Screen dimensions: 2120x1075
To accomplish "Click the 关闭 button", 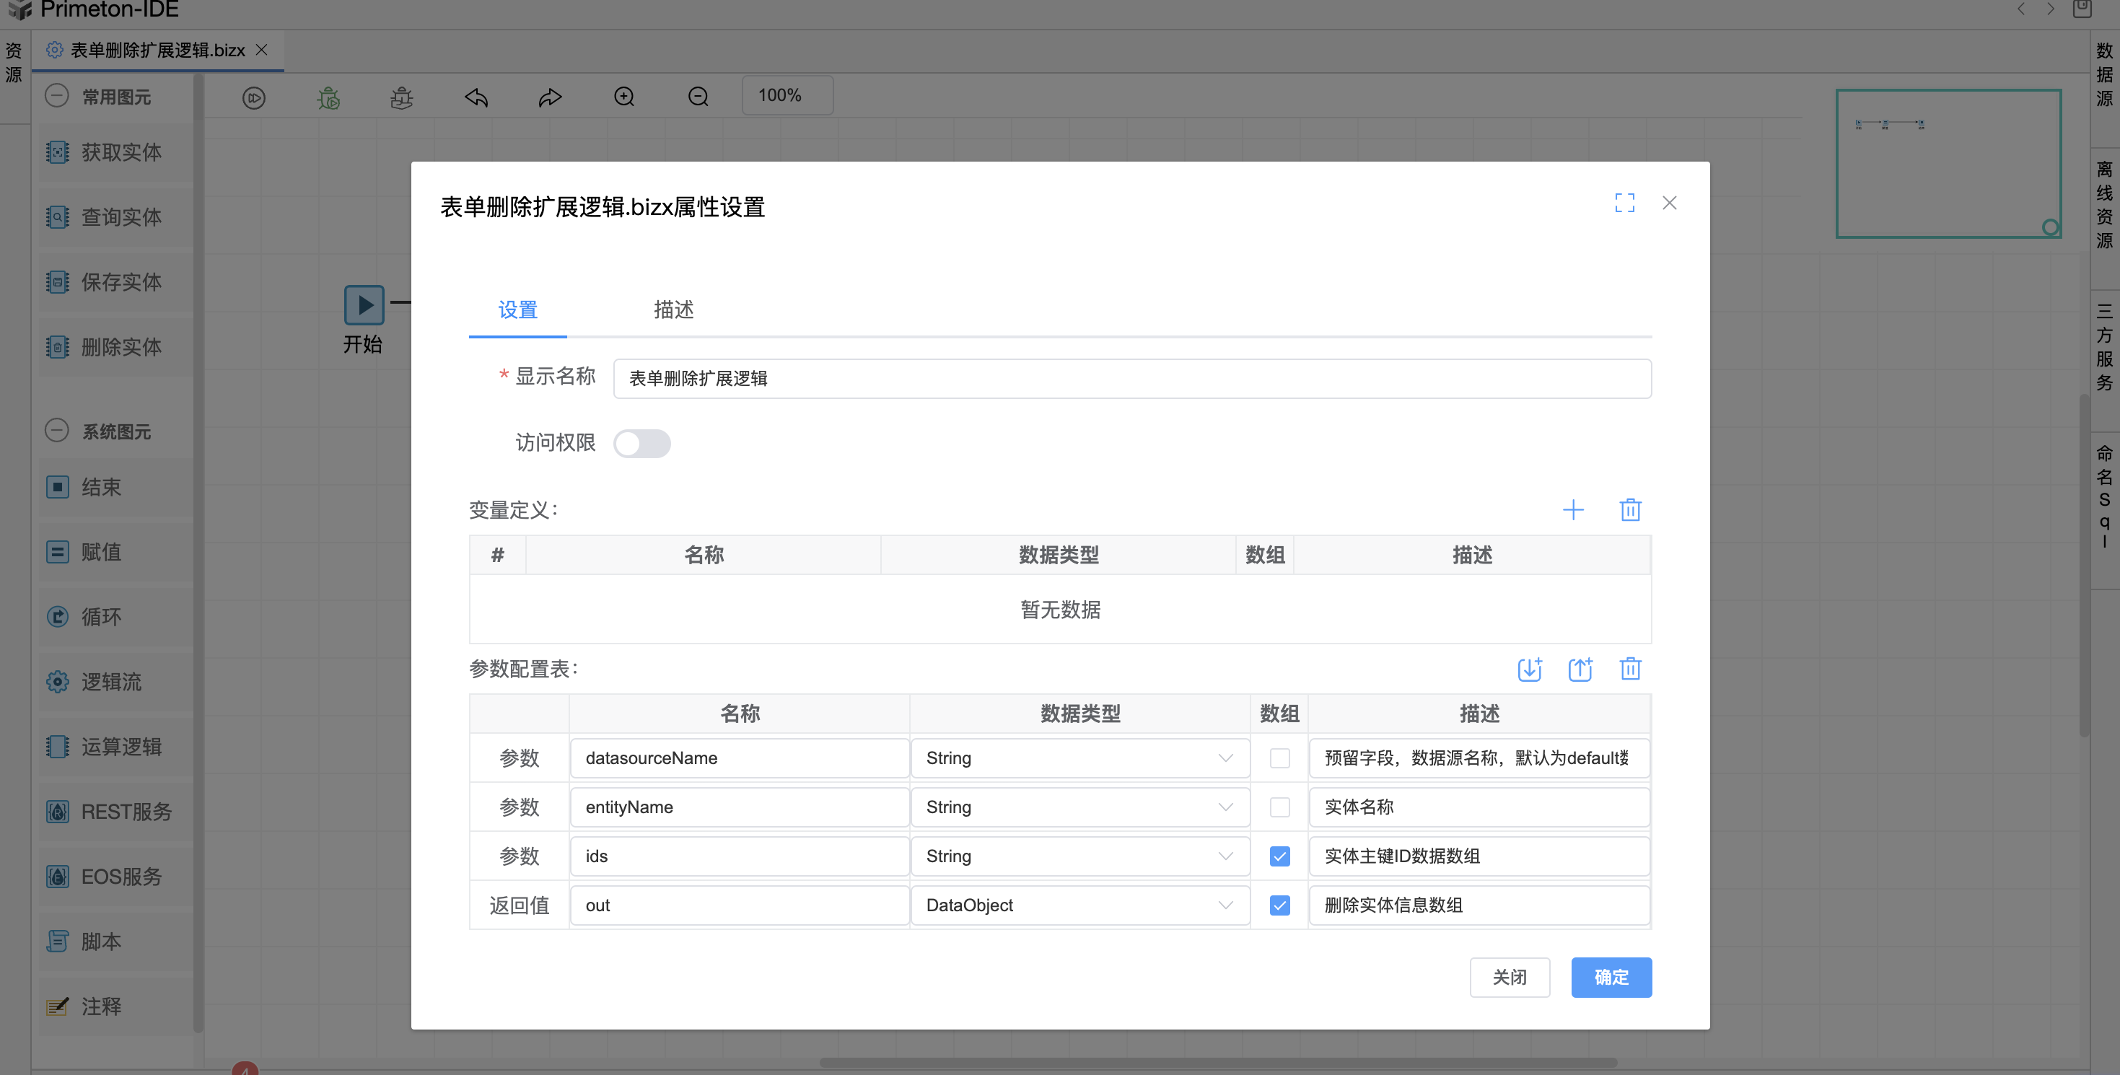I will click(1509, 976).
